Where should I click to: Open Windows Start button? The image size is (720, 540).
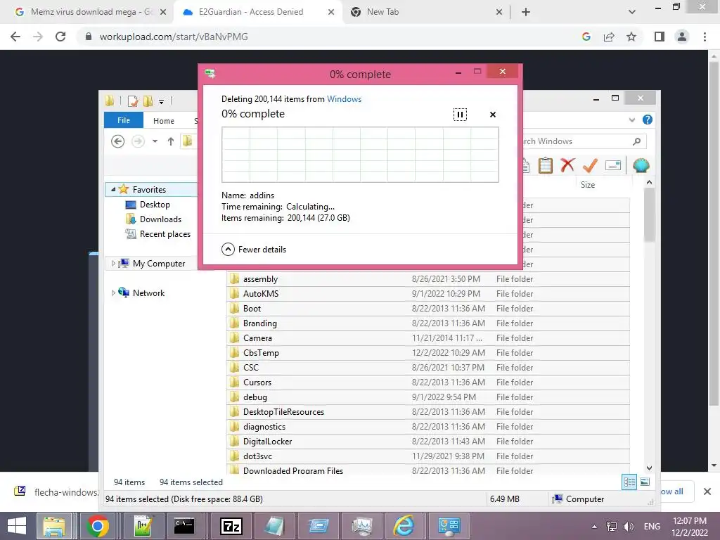coord(17,526)
